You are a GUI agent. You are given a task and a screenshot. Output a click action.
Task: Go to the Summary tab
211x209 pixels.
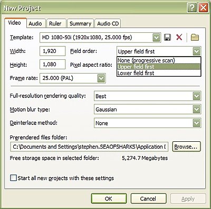pyautogui.click(x=80, y=23)
